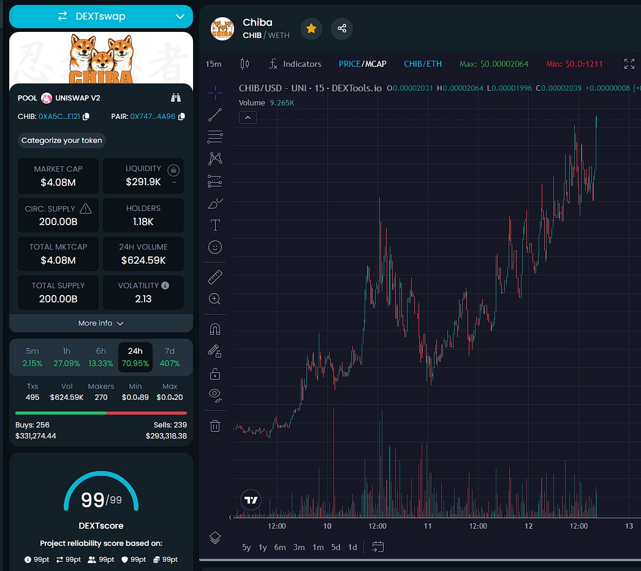Open the object tree layers icon
This screenshot has width=641, height=571.
coord(215,537)
